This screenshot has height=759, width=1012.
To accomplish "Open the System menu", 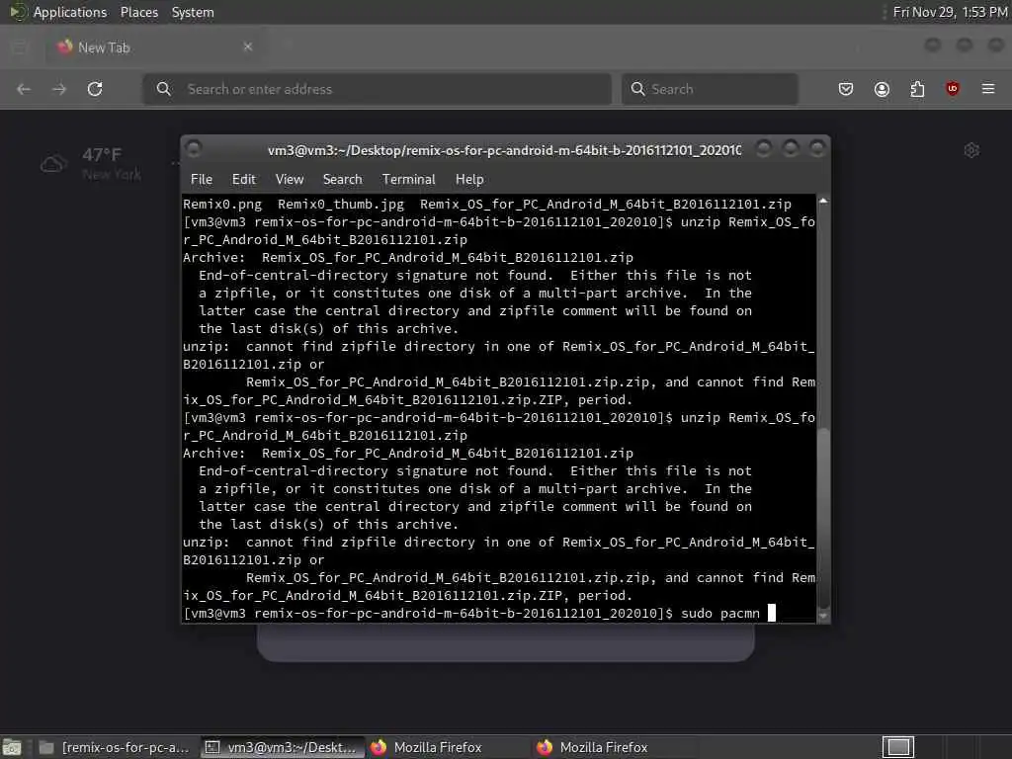I will point(193,12).
